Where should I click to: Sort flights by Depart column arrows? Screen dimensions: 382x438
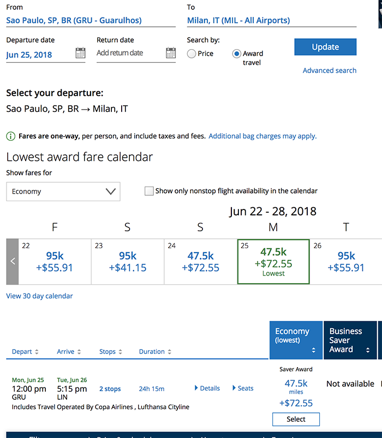coord(37,352)
